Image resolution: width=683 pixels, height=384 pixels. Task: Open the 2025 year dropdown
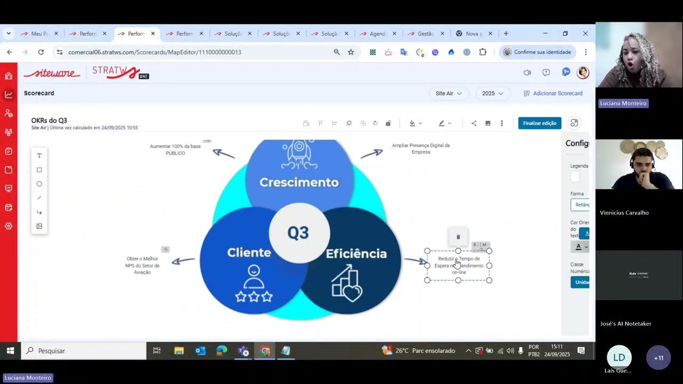point(492,93)
